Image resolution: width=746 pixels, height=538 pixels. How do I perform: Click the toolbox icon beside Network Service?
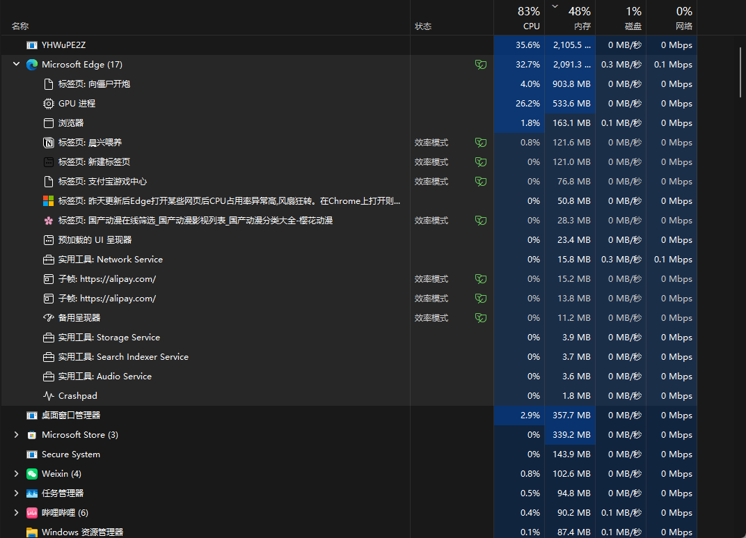point(49,260)
